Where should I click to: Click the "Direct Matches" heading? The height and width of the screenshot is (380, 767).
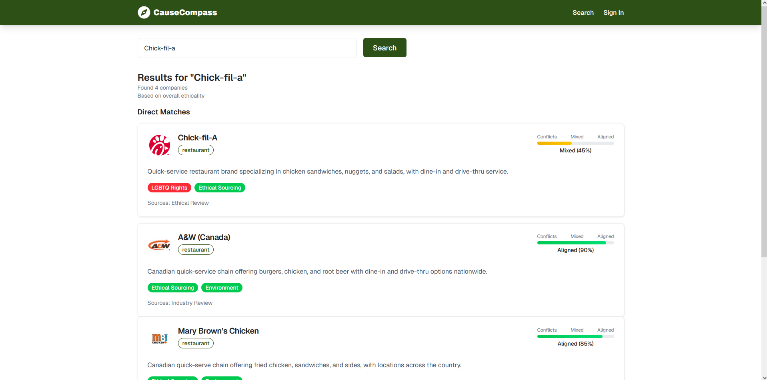[164, 112]
